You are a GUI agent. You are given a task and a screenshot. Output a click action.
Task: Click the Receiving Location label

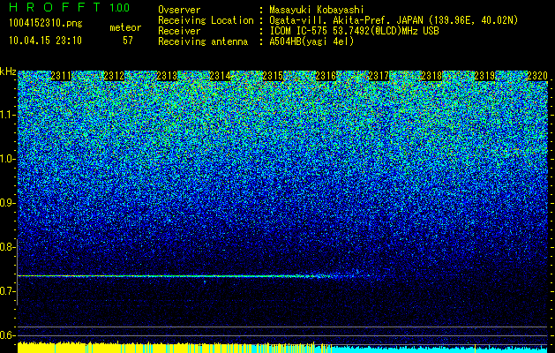pos(206,20)
